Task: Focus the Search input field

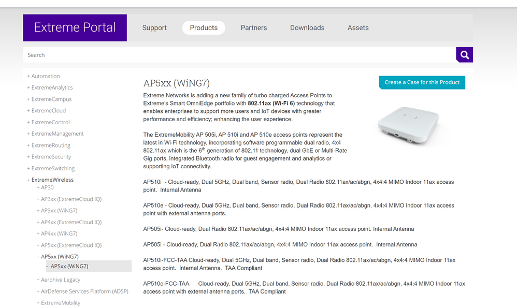Action: [x=239, y=55]
